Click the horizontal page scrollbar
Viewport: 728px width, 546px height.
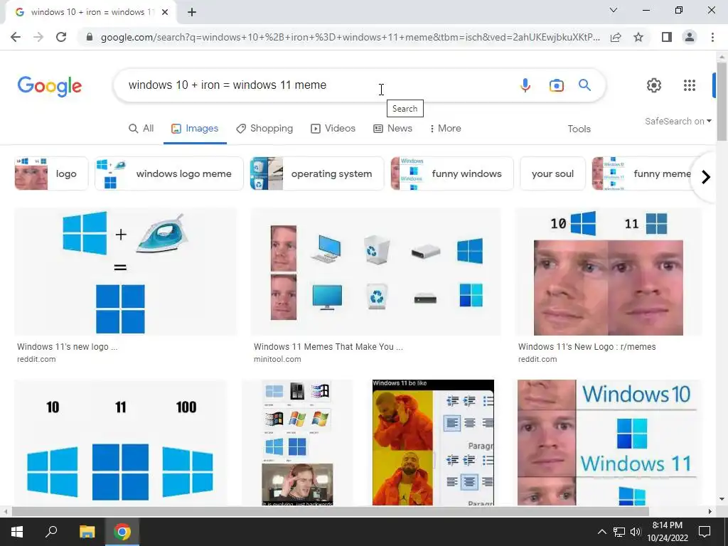point(330,511)
